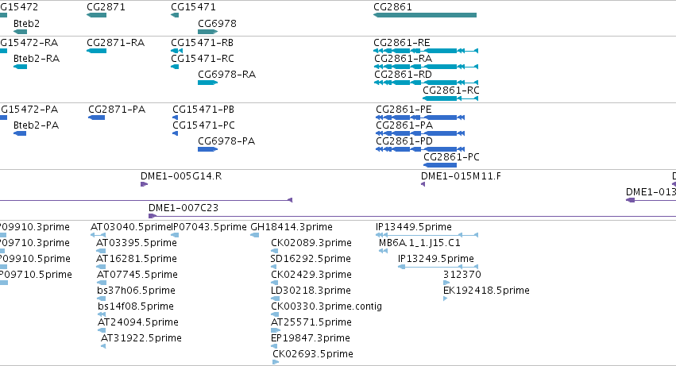676x366 pixels.
Task: Open the Bteb2 gene entry
Action: coord(26,23)
